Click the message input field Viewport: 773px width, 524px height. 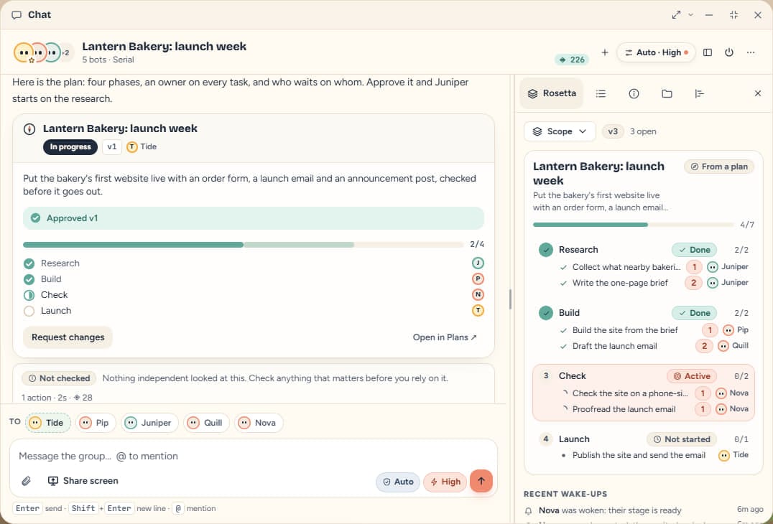coord(254,456)
